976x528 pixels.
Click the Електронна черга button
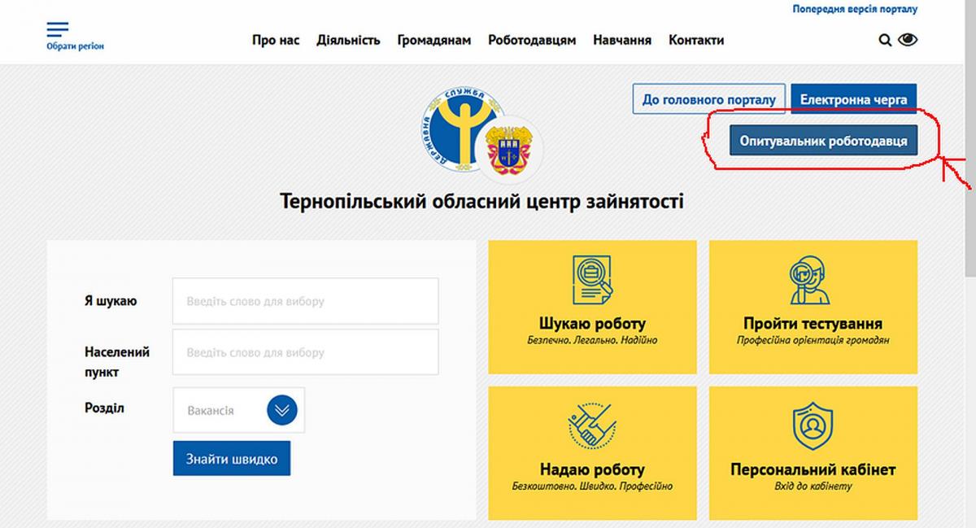click(853, 100)
